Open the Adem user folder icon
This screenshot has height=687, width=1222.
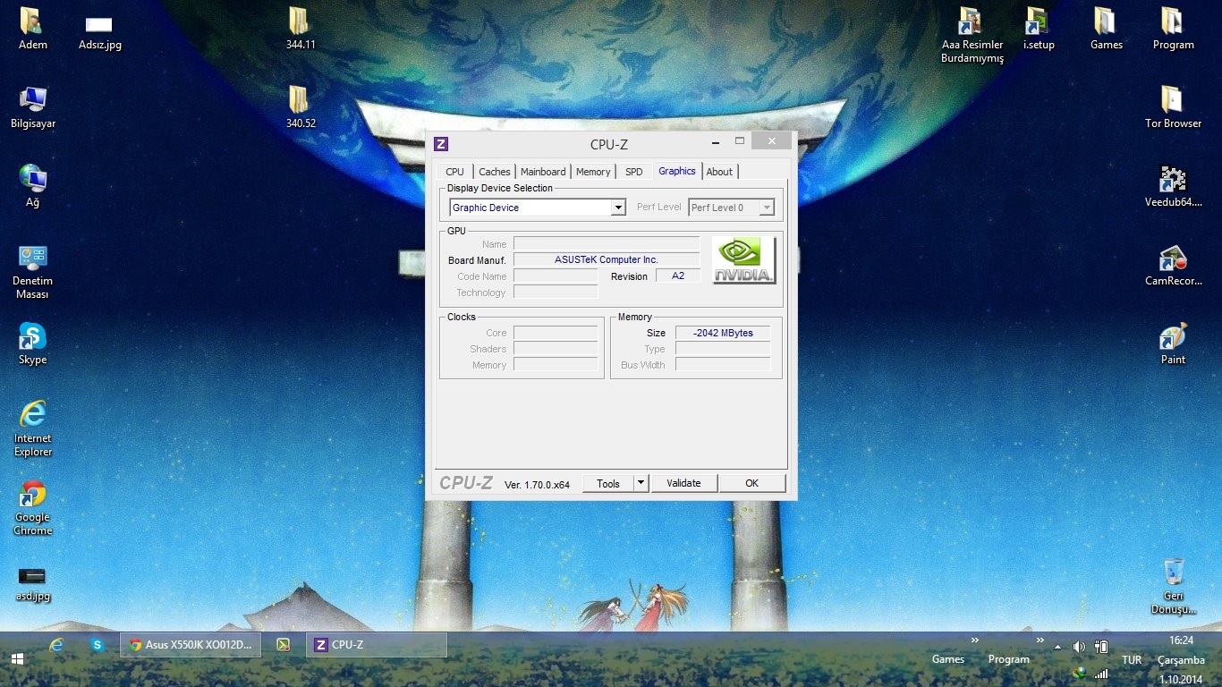coord(32,29)
